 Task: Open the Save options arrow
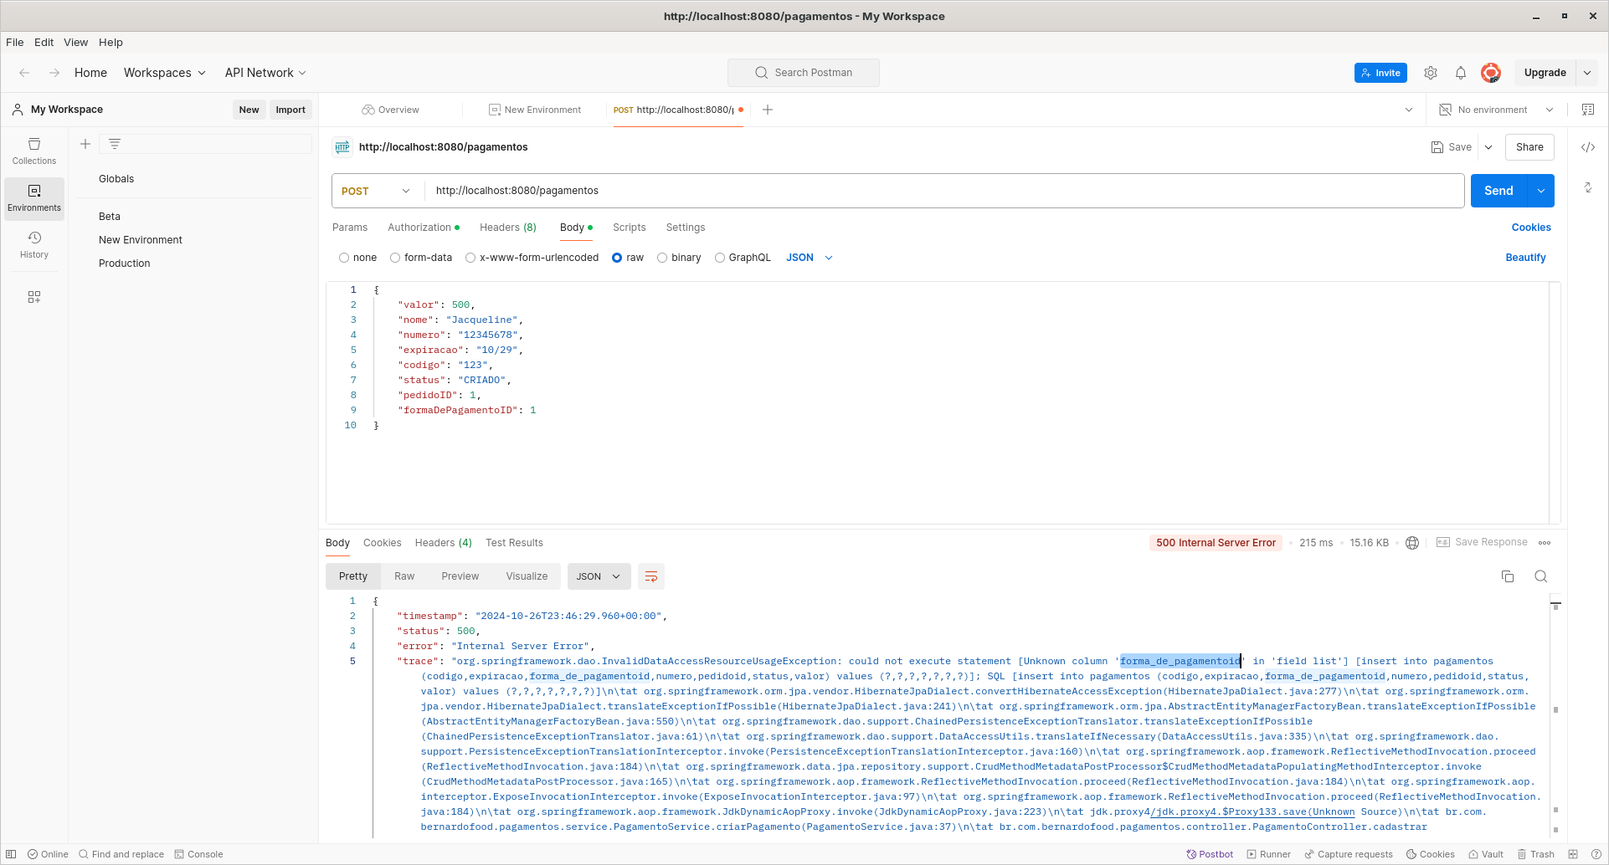click(x=1488, y=147)
